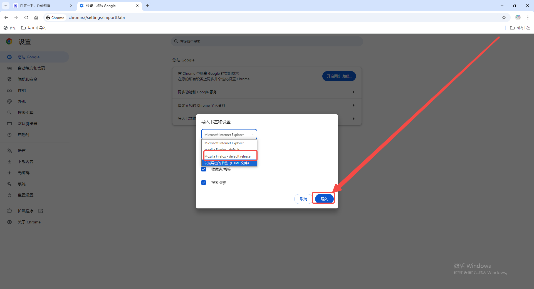The width and height of the screenshot is (534, 289).
Task: Choose Microsoft Internet Explorer from dropdown list
Action: (x=229, y=143)
